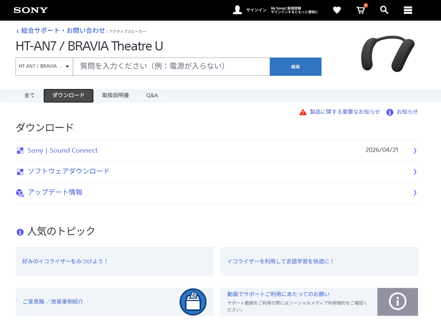Image resolution: width=441 pixels, height=332 pixels.
Task: Open the hamburger menu icon
Action: click(x=408, y=10)
